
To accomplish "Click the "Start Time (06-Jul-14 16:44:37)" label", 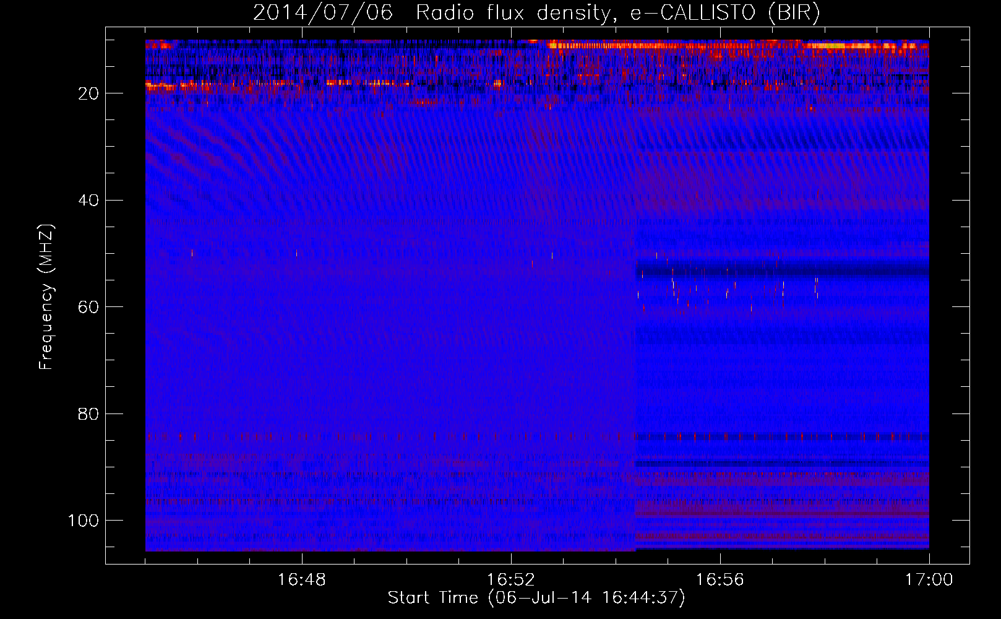I will 536,598.
